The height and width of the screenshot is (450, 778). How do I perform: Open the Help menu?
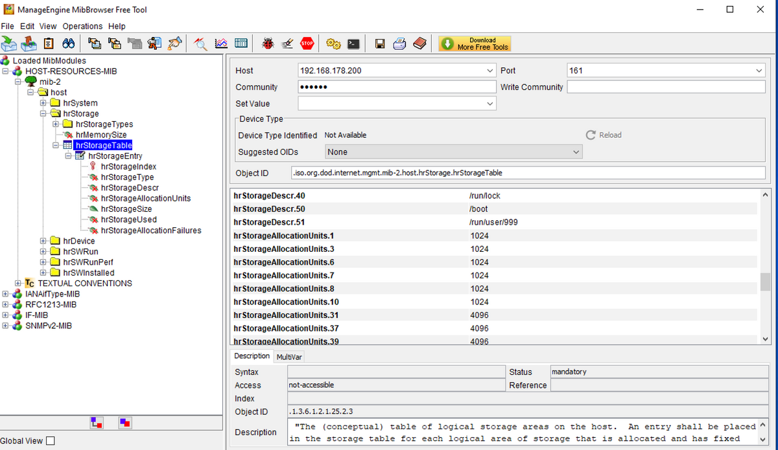pyautogui.click(x=117, y=27)
